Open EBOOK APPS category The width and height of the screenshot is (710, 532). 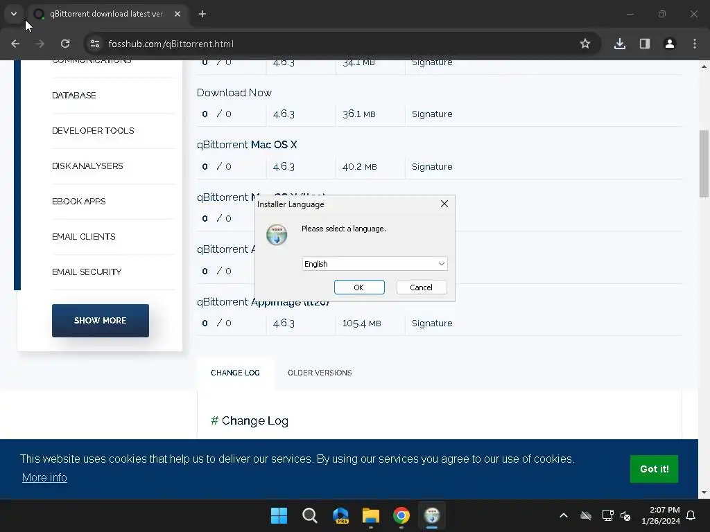pos(79,202)
